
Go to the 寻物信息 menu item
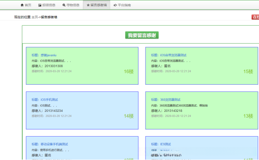pyautogui.click(x=71, y=5)
